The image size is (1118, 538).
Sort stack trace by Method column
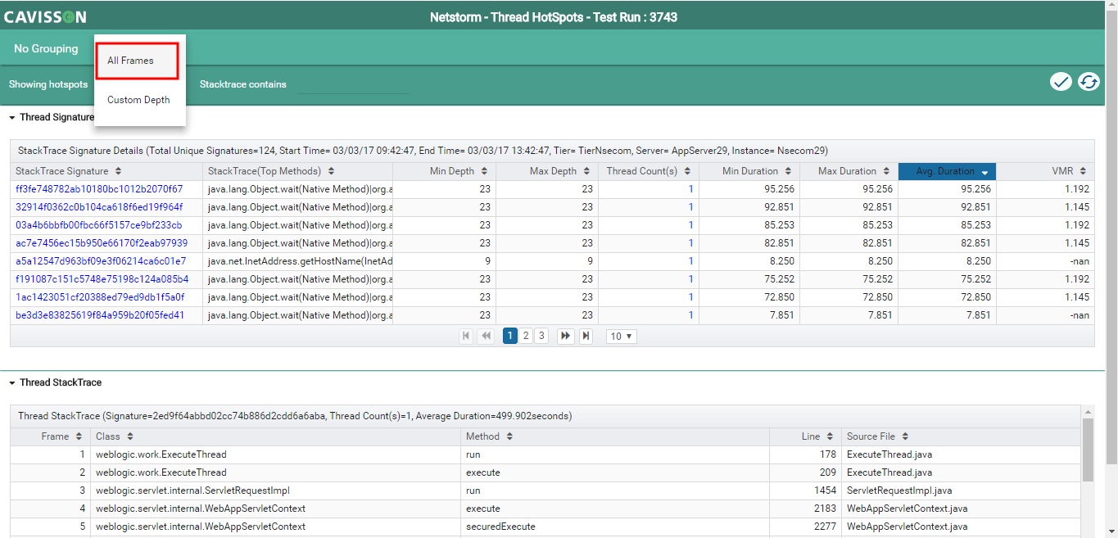click(508, 436)
